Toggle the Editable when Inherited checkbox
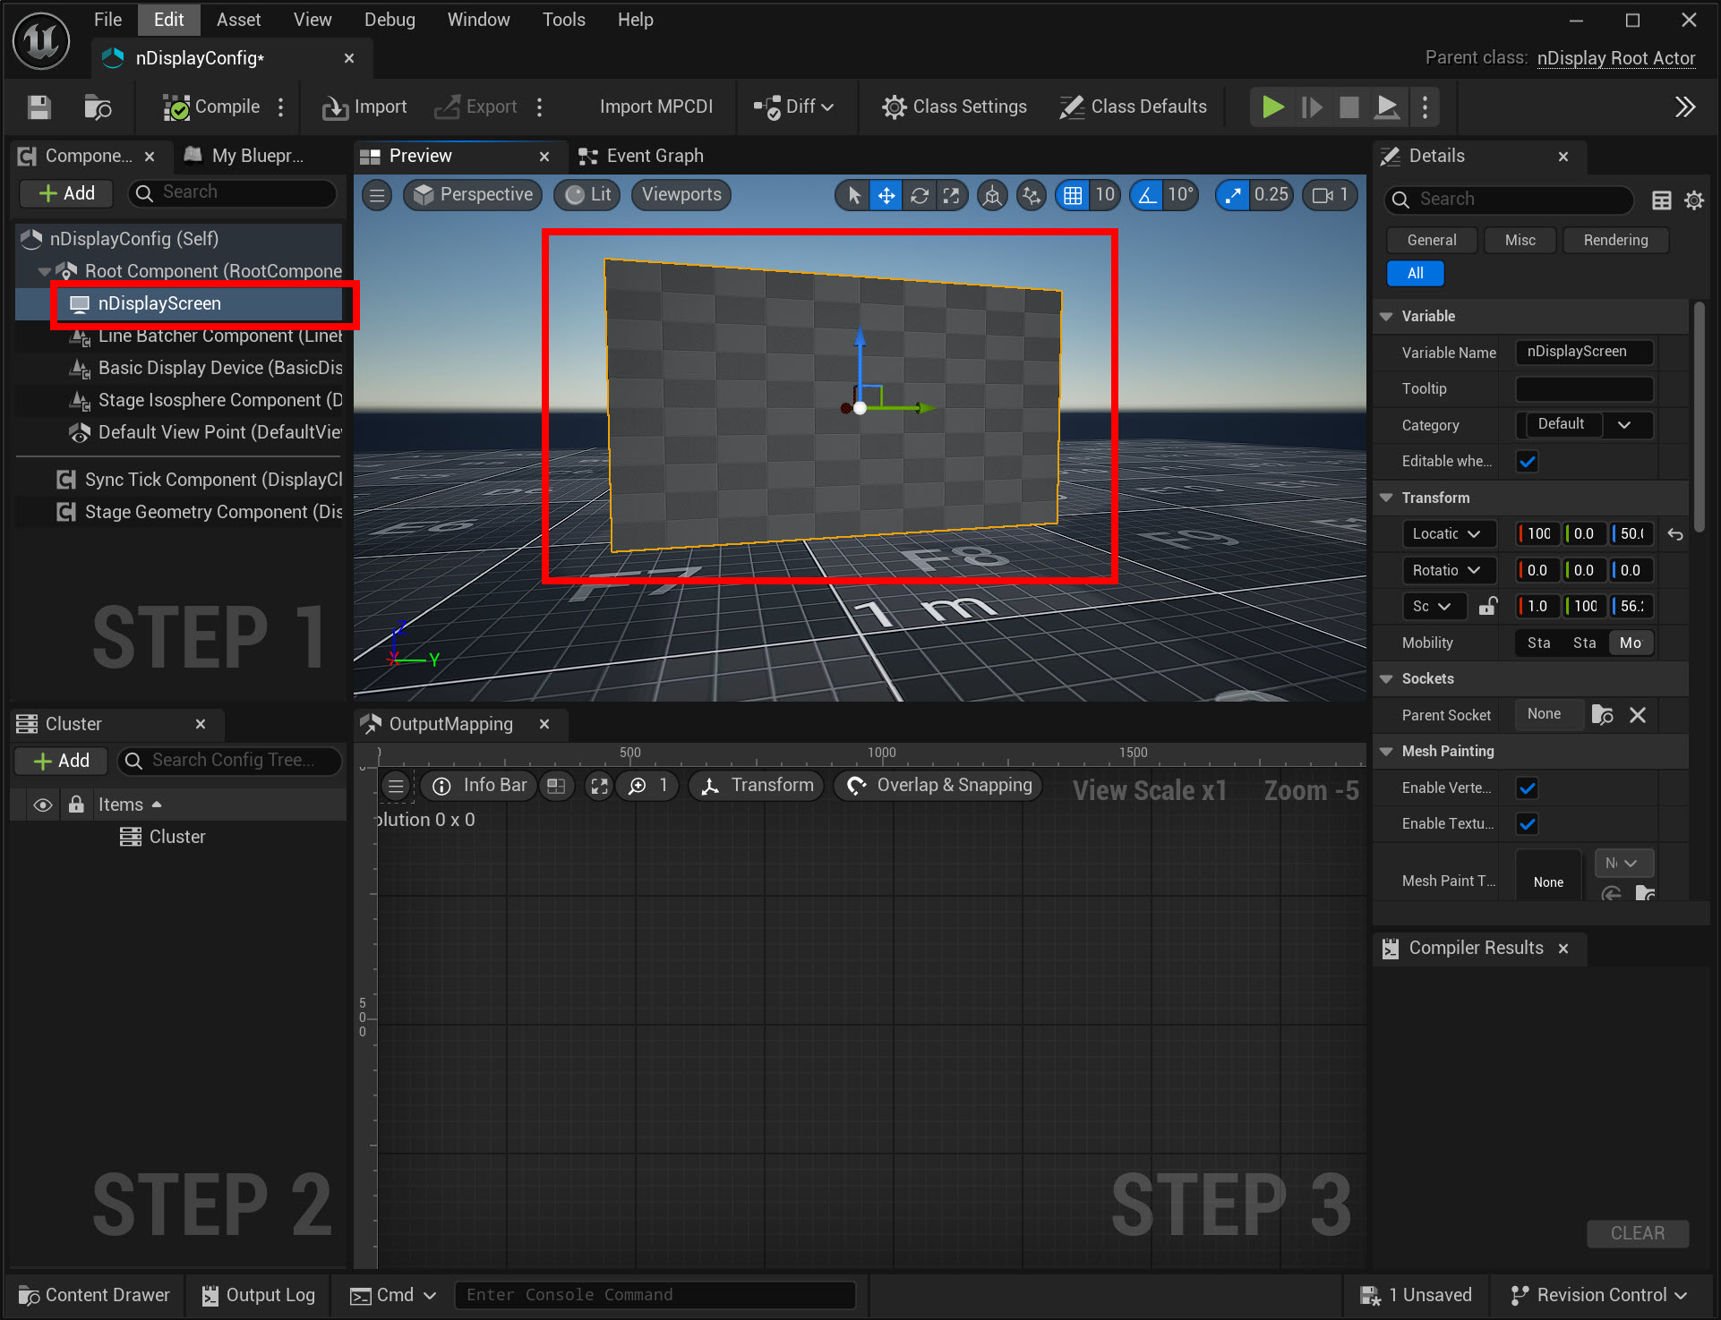 1528,462
